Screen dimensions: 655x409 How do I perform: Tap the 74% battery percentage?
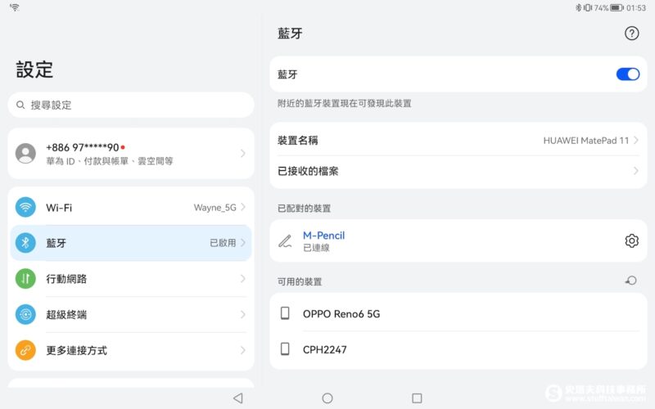coord(601,7)
